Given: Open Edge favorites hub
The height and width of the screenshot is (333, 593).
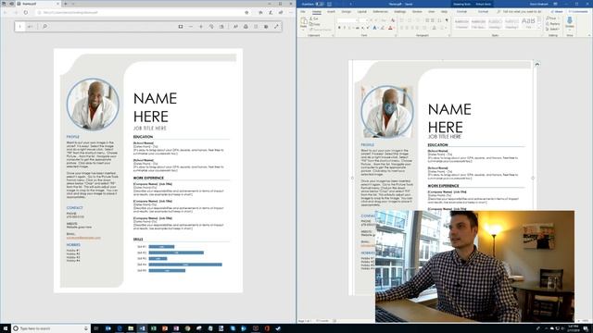Looking at the screenshot, I should [260, 12].
